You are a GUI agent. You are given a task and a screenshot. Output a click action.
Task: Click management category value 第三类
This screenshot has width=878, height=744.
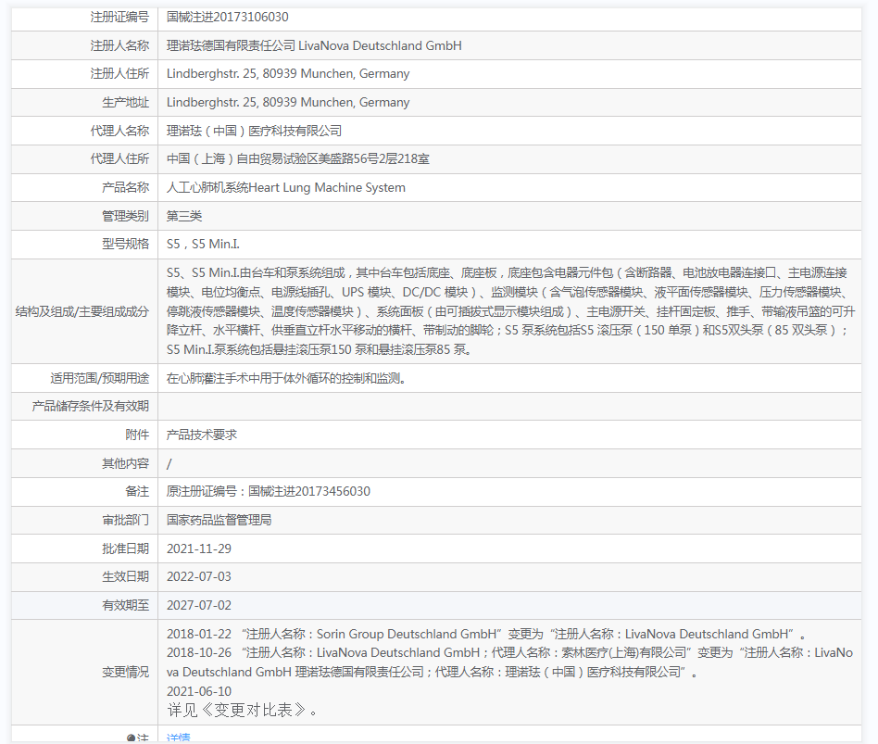click(184, 216)
